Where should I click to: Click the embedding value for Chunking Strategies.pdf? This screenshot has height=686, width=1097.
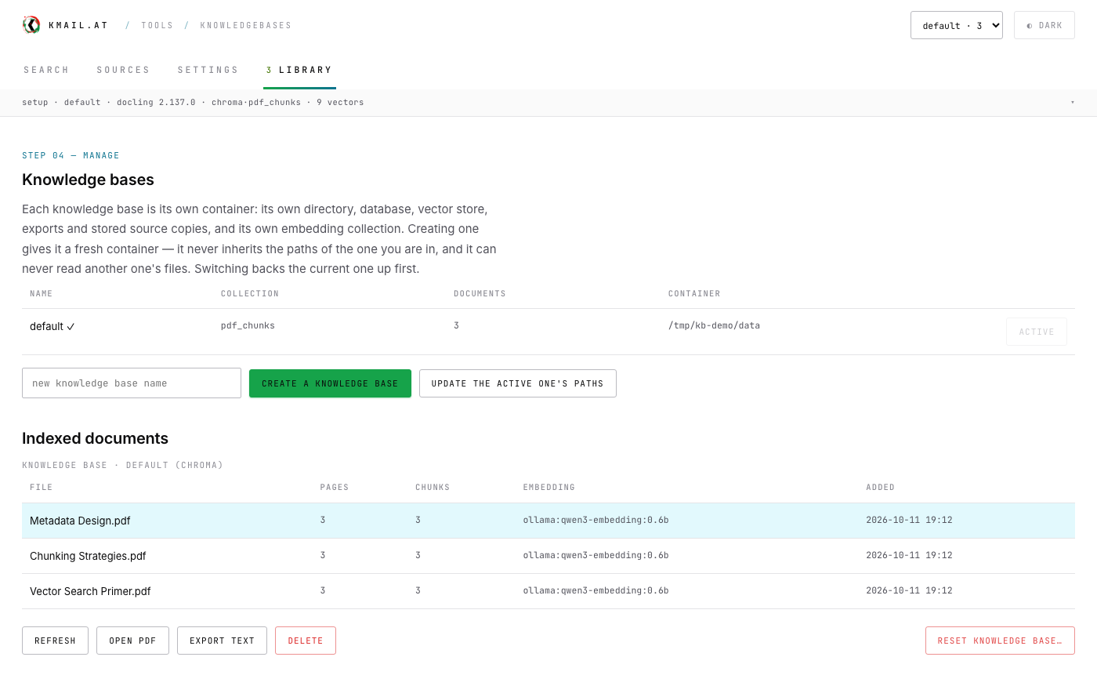[x=596, y=555]
